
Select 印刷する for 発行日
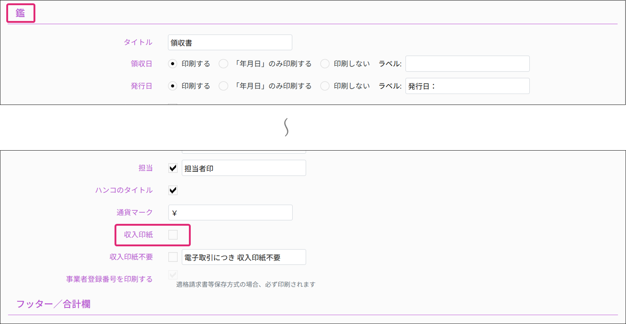click(172, 86)
